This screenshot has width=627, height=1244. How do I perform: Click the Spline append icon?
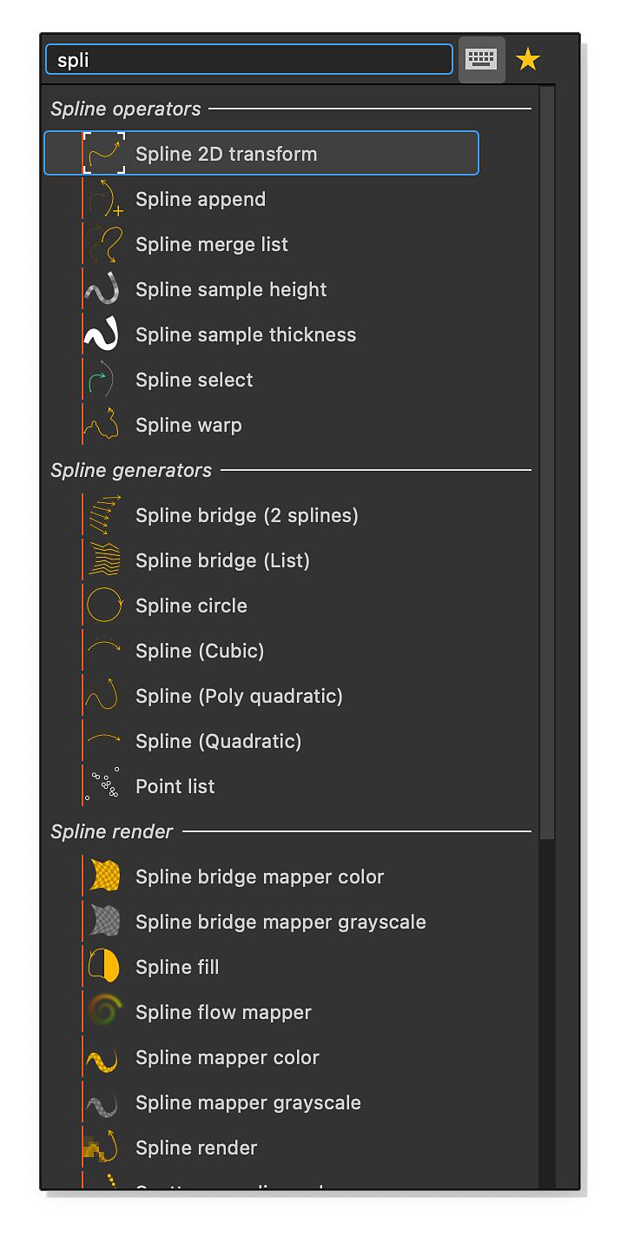[x=103, y=198]
